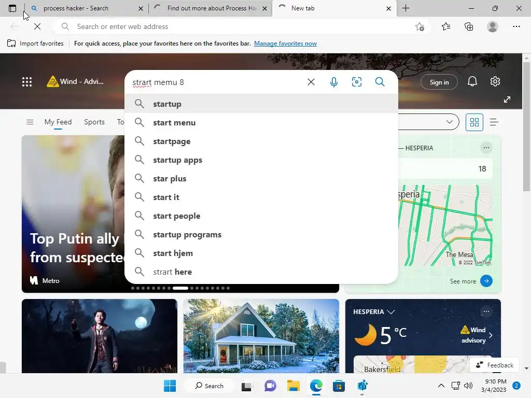Image resolution: width=531 pixels, height=398 pixels.
Task: Open the Hogwarts wizard article thumbnail
Action: click(x=99, y=336)
